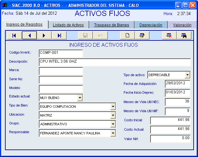Switch to Traspaso de Bienes tab
Viewport: 198px width, 157px height.
pos(111,25)
